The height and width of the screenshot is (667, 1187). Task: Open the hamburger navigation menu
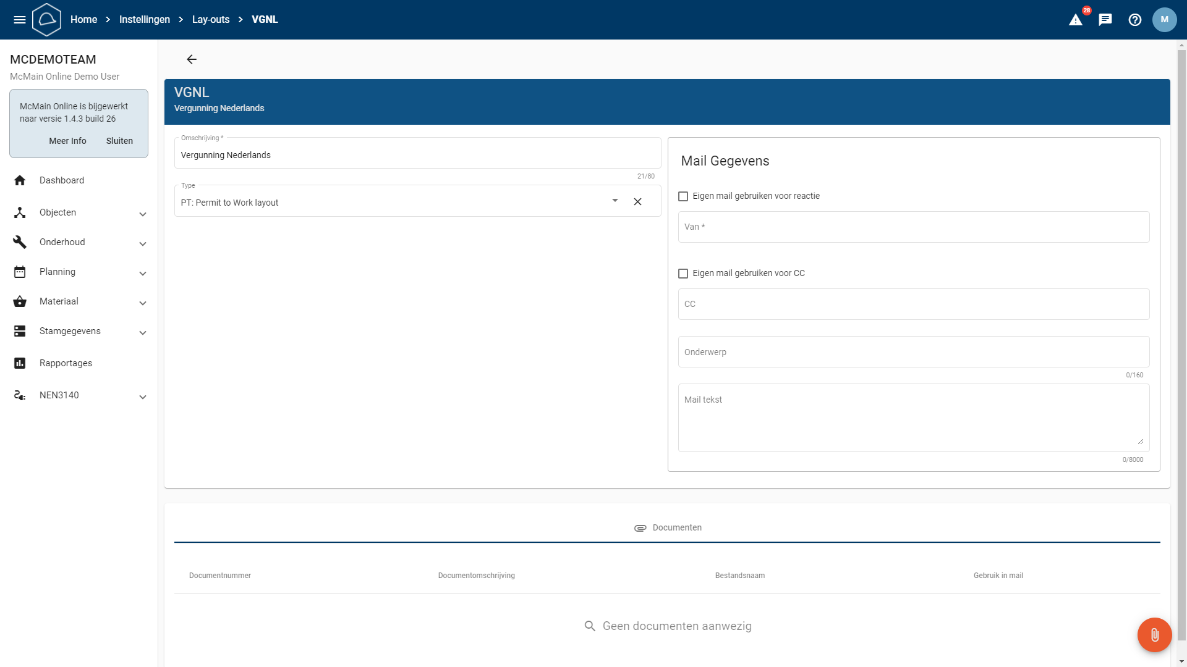(20, 20)
